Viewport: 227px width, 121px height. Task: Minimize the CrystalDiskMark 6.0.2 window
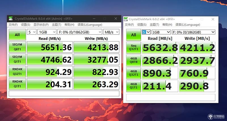(191, 19)
